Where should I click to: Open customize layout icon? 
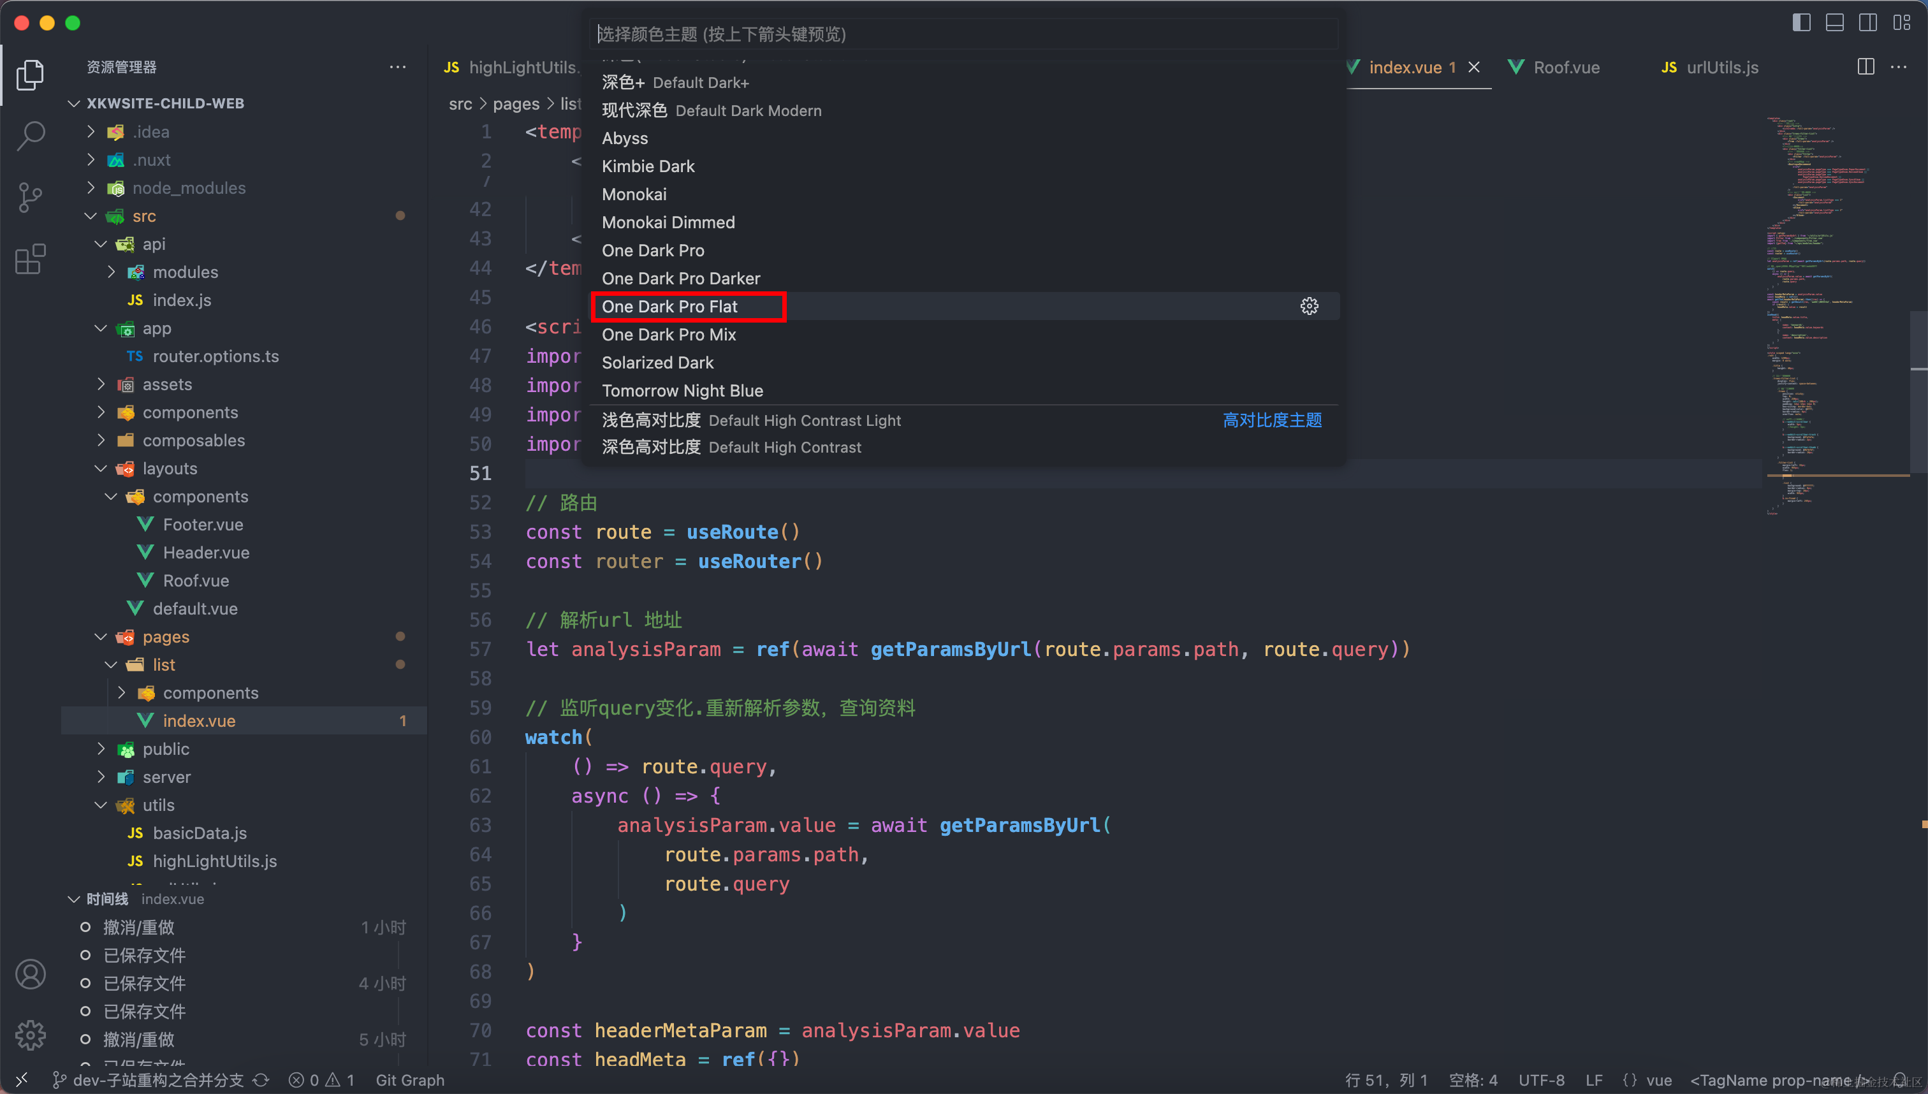pos(1902,22)
